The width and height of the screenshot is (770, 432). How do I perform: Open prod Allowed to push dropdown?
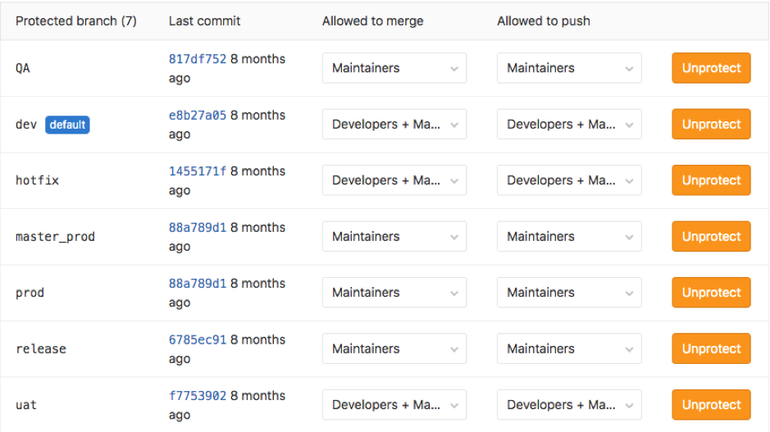[569, 293]
